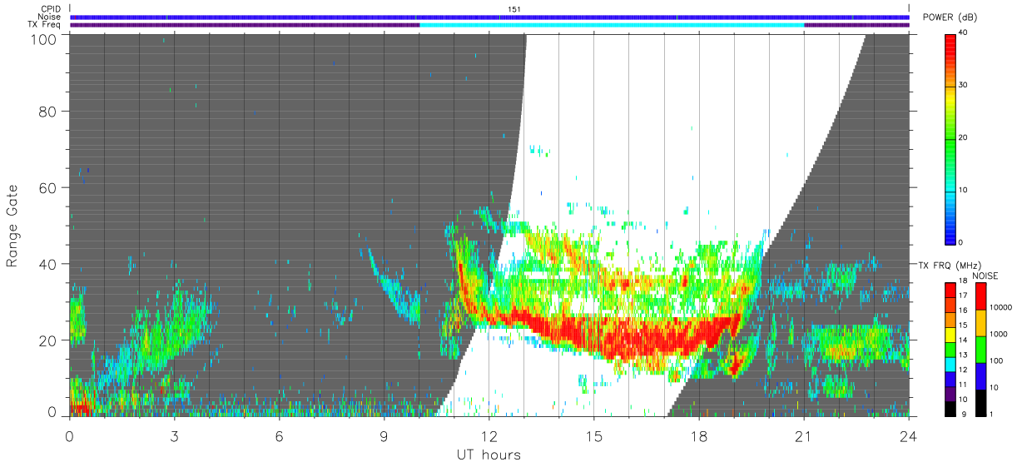
Task: Click the 80 tick on the Range Gate axis
Action: (49, 112)
